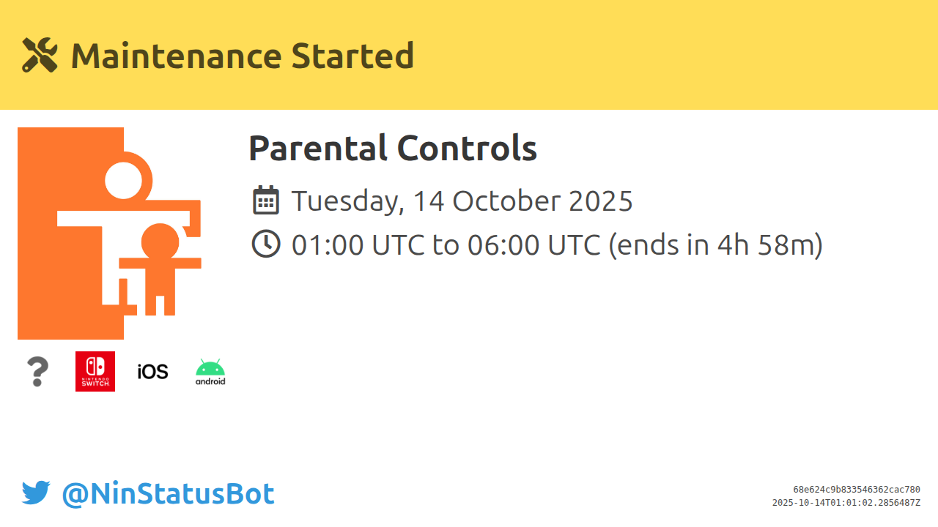
Task: Click the "Maintenance Started" heading
Action: click(x=242, y=56)
